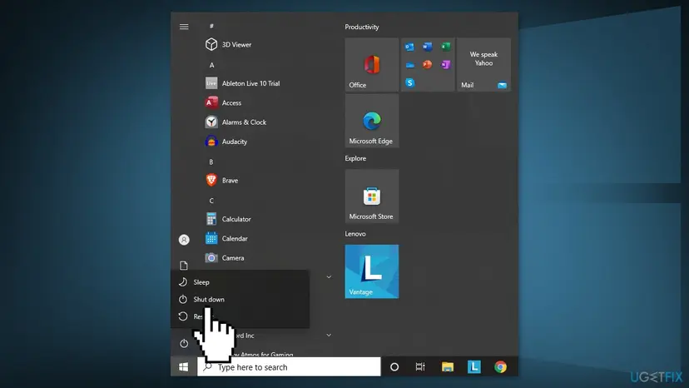Click the Explore group heading

(355, 158)
